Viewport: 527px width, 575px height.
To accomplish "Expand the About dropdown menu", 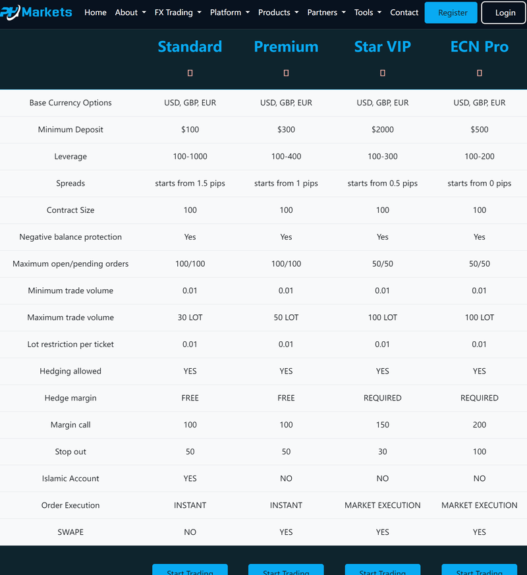I will click(130, 13).
